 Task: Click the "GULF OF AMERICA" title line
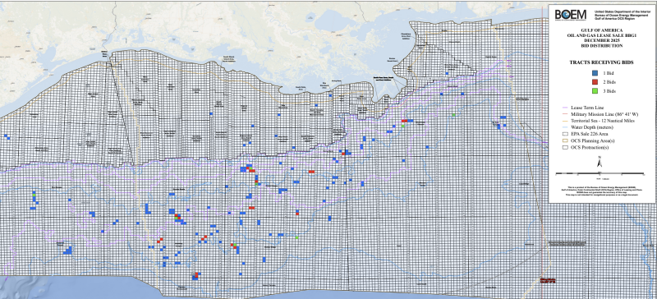[x=602, y=30]
